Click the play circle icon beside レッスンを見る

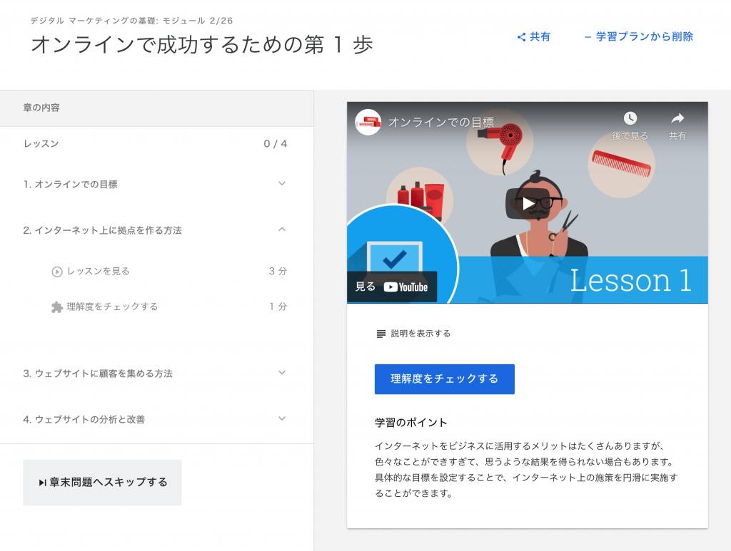57,272
